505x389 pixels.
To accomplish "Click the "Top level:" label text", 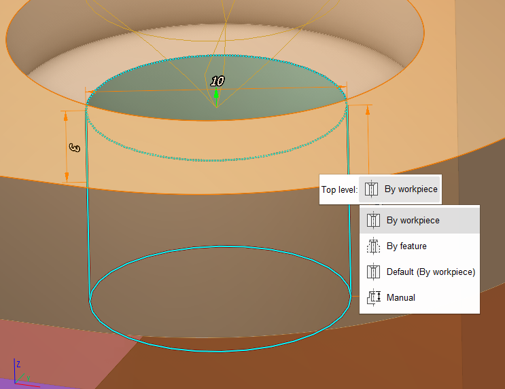I will pyautogui.click(x=338, y=189).
